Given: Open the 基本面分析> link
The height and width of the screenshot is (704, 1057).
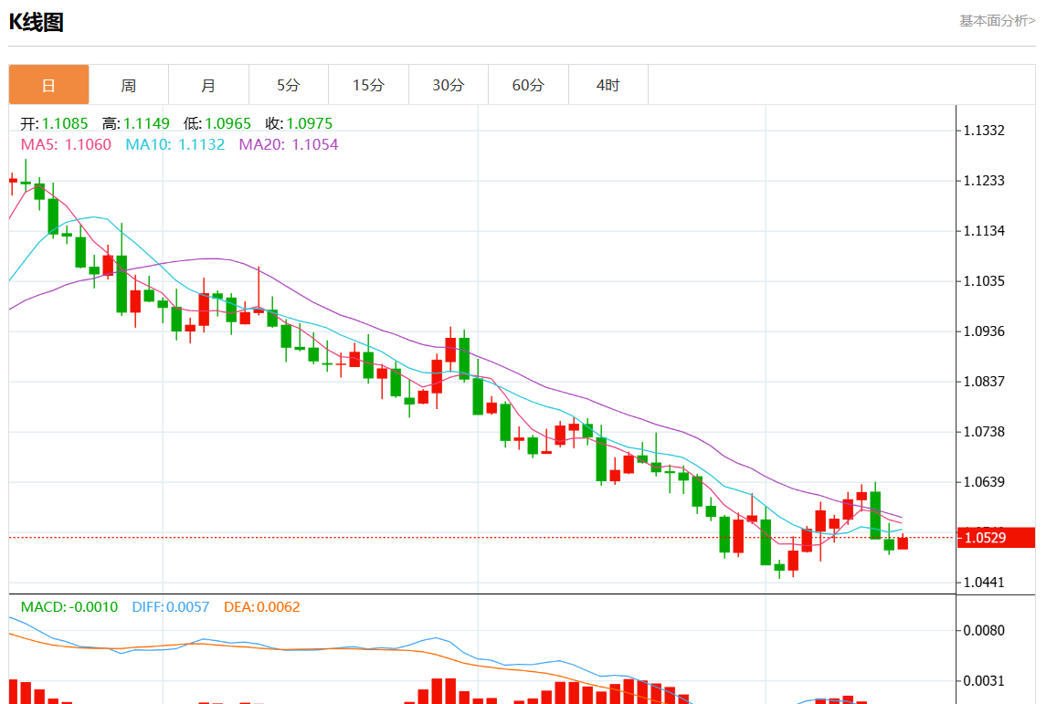Looking at the screenshot, I should coord(997,21).
